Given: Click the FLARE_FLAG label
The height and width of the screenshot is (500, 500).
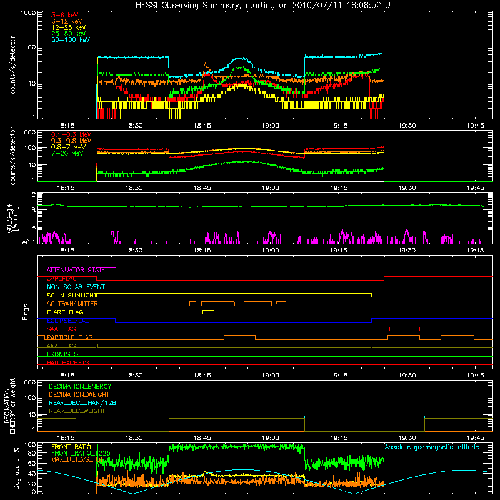Looking at the screenshot, I should click(x=65, y=312).
